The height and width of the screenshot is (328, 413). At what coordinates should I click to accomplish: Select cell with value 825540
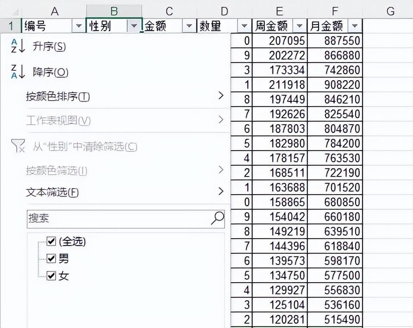(335, 114)
